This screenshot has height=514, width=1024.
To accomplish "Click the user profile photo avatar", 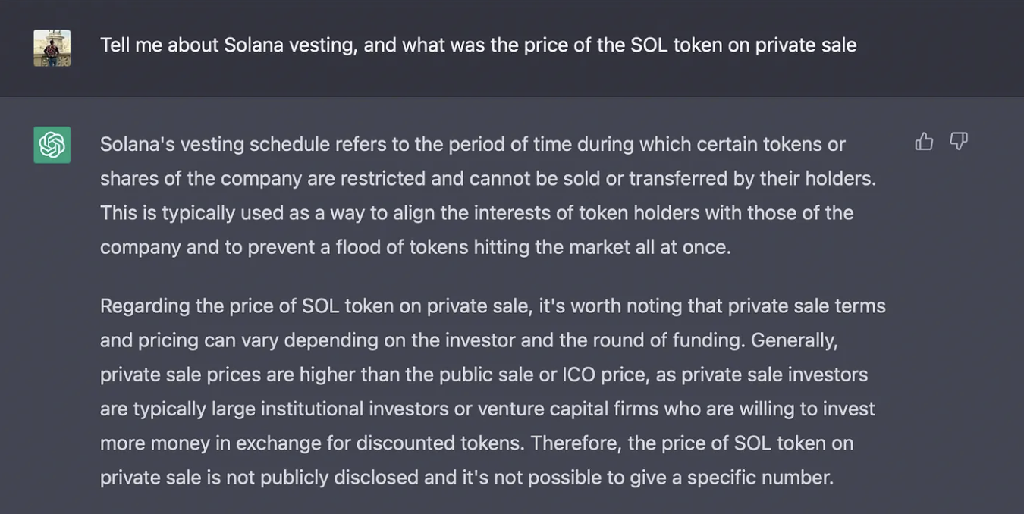I will coord(52,48).
